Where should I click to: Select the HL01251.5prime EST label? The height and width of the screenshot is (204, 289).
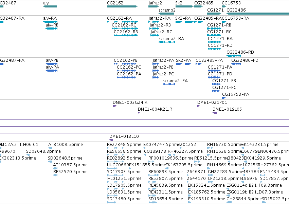(x=124, y=179)
